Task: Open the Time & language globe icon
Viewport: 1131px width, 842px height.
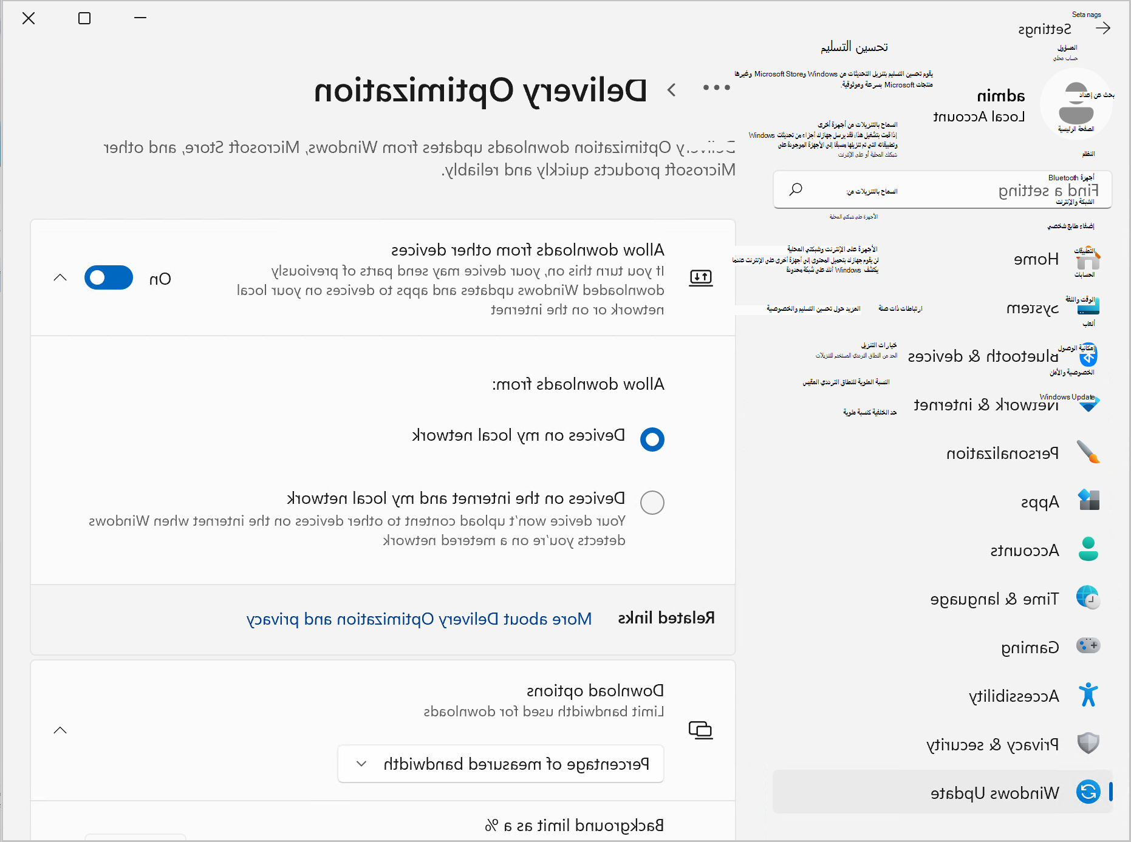Action: click(1088, 597)
